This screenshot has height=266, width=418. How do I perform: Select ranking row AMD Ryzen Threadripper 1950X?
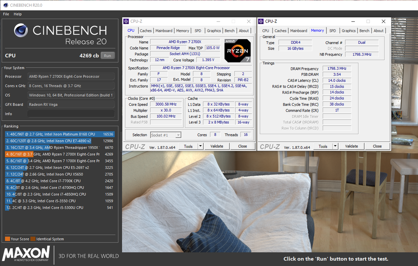point(60,148)
